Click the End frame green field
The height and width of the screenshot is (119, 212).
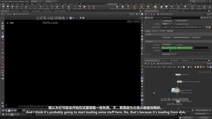coord(185,48)
